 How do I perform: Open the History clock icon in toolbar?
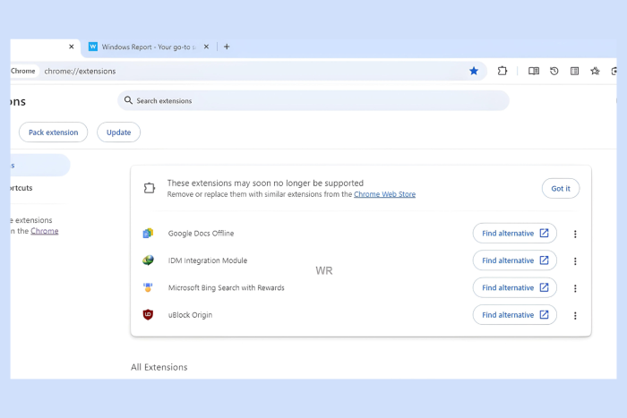[x=554, y=71]
